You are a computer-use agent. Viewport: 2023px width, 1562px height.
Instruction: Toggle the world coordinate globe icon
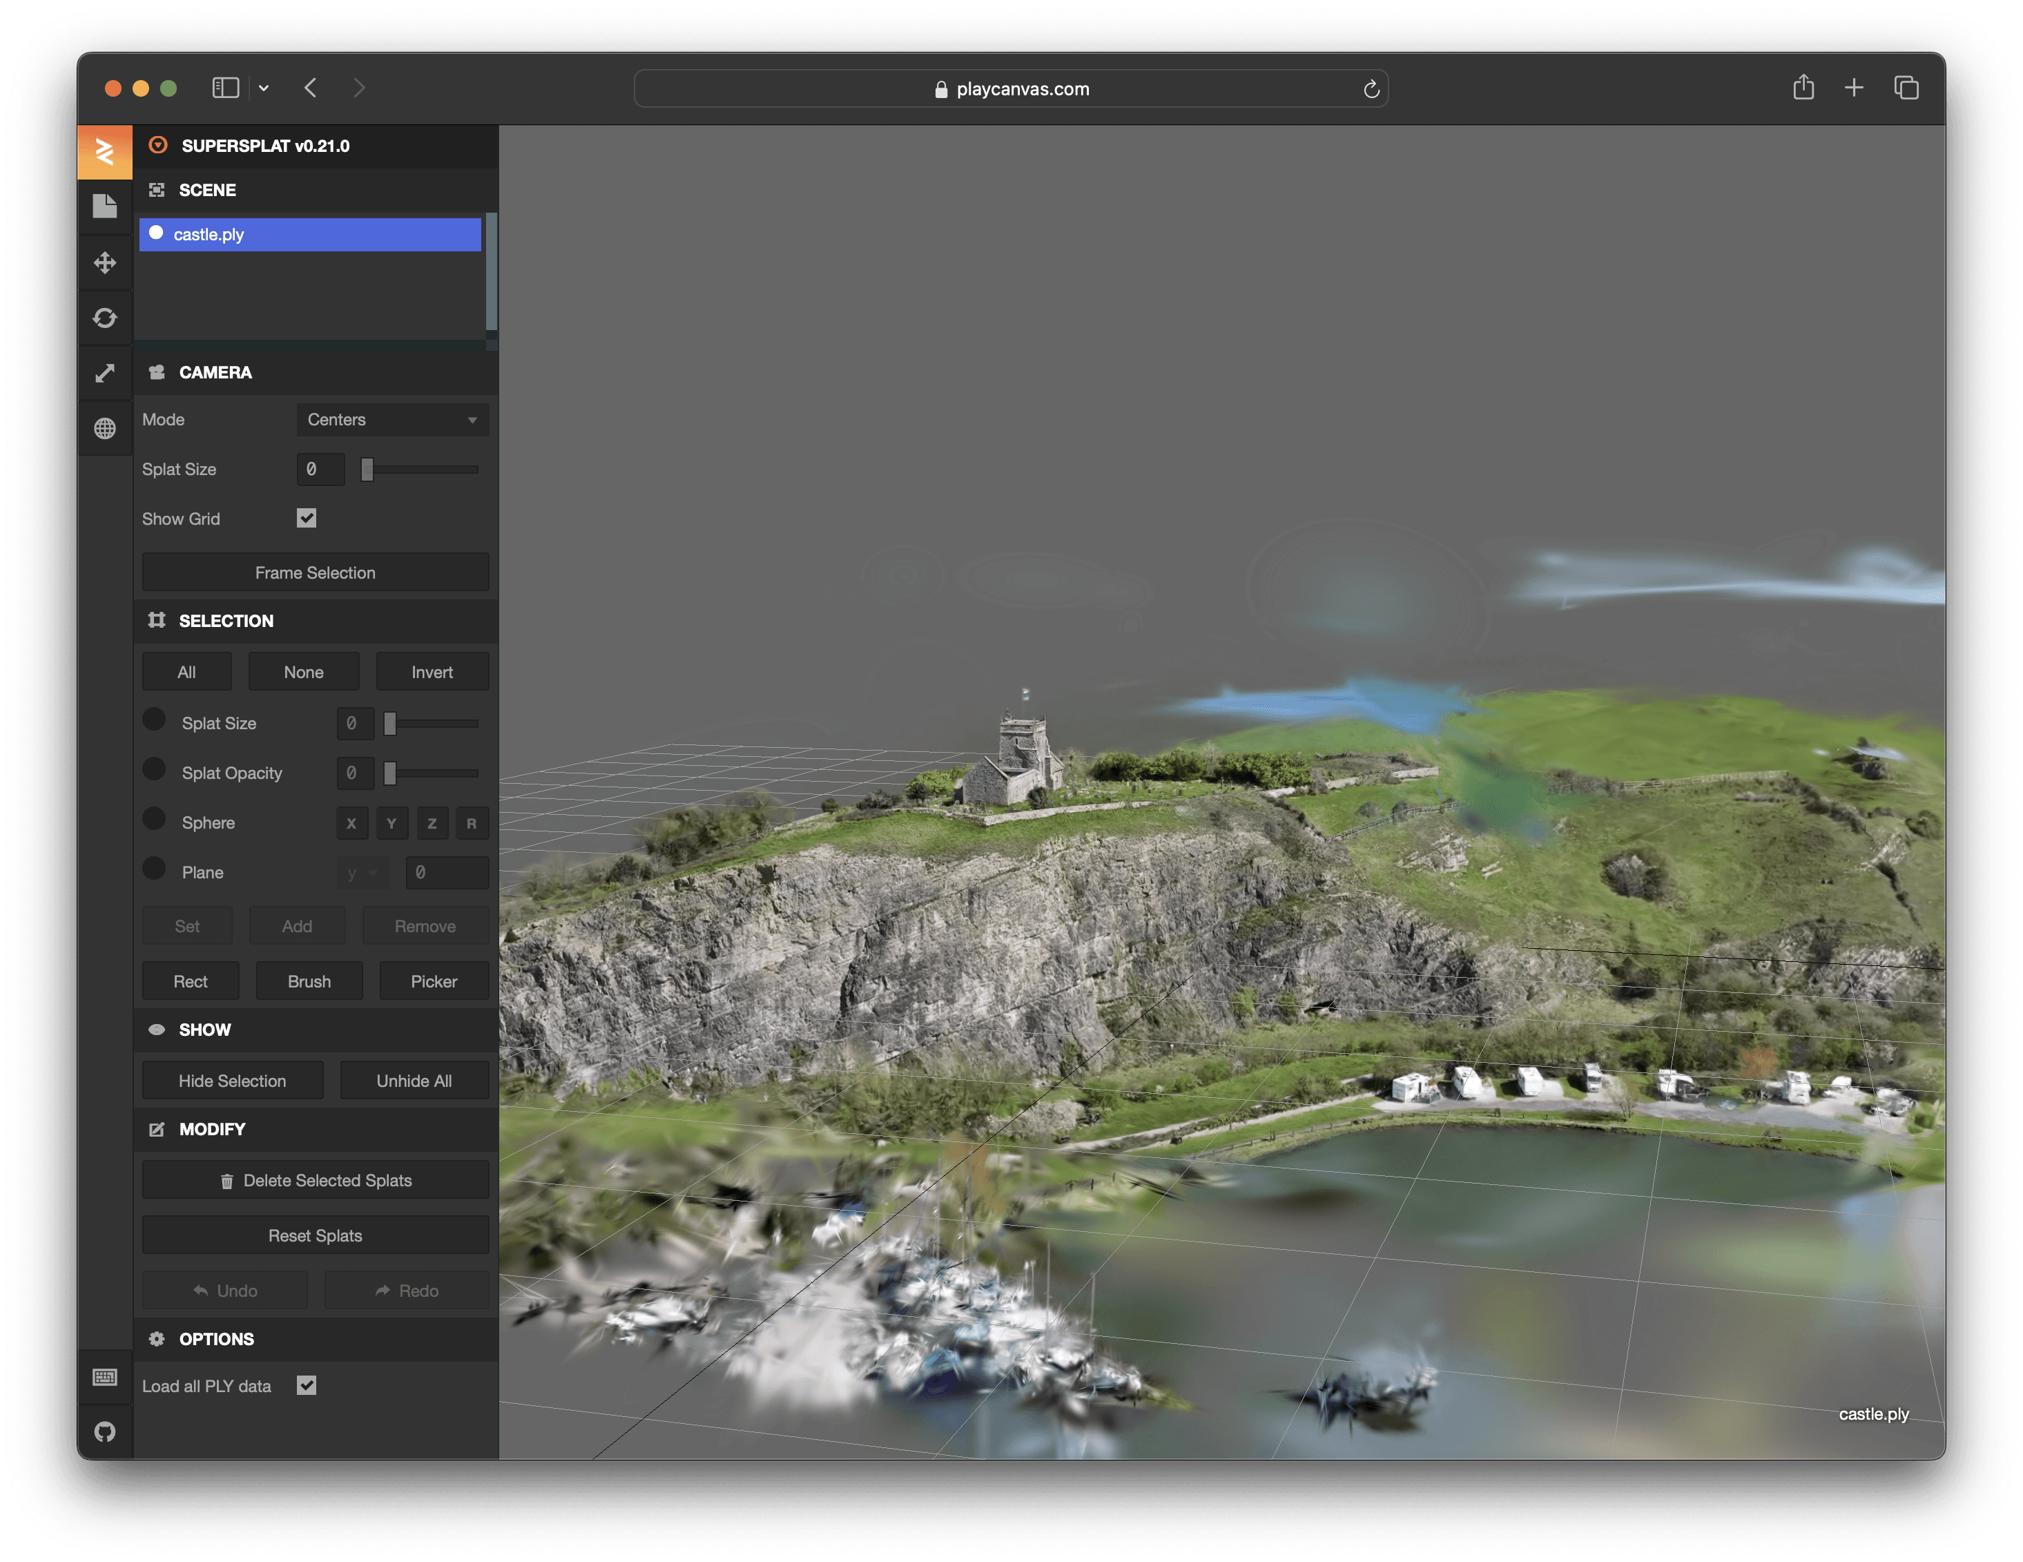pos(105,428)
